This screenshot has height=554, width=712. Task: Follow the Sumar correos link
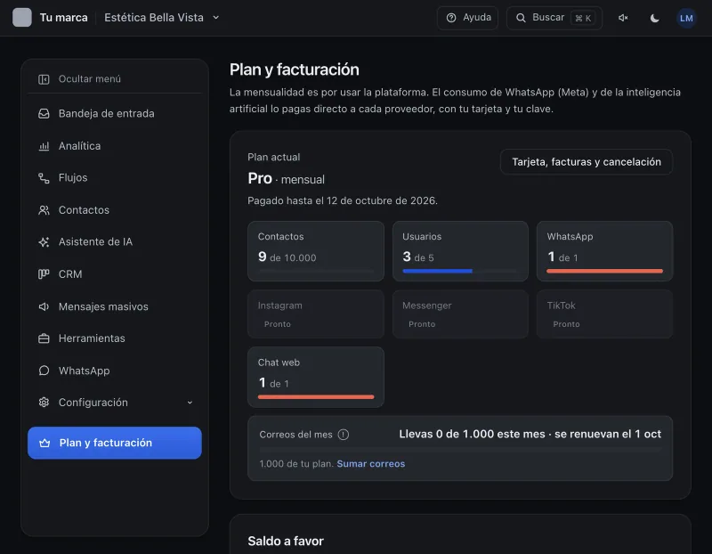371,464
